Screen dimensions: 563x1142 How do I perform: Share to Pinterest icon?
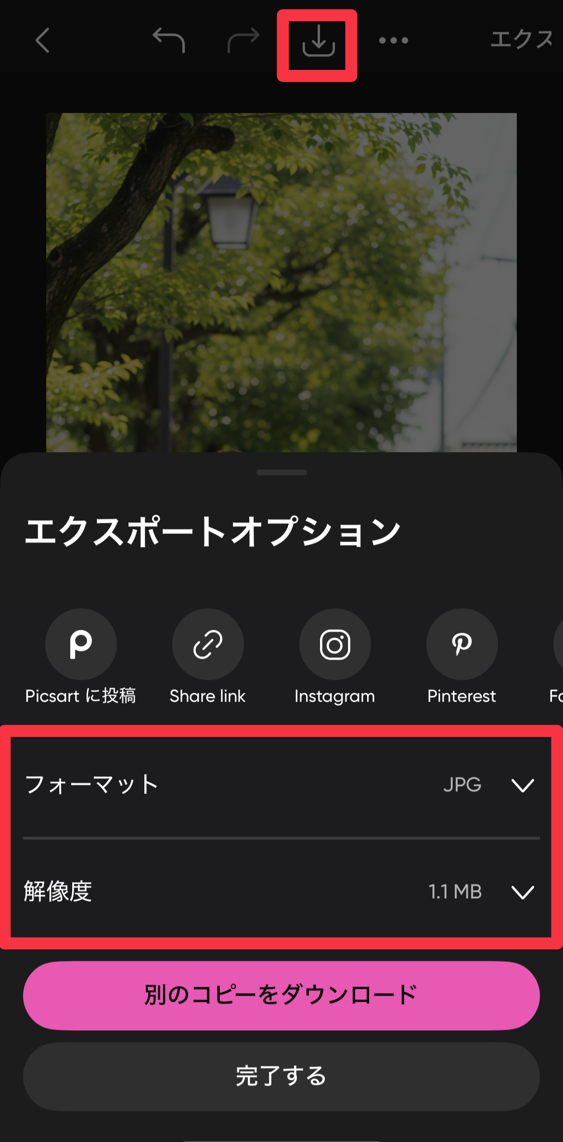click(x=462, y=644)
